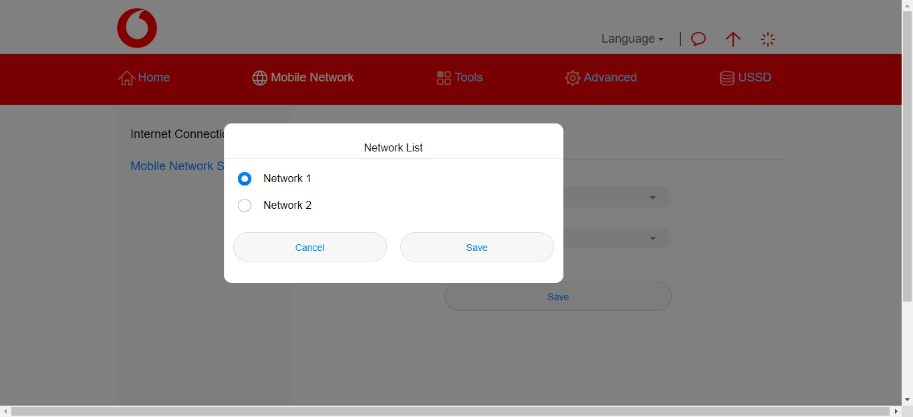The height and width of the screenshot is (417, 913).
Task: Click the update upload arrow icon
Action: (x=733, y=39)
